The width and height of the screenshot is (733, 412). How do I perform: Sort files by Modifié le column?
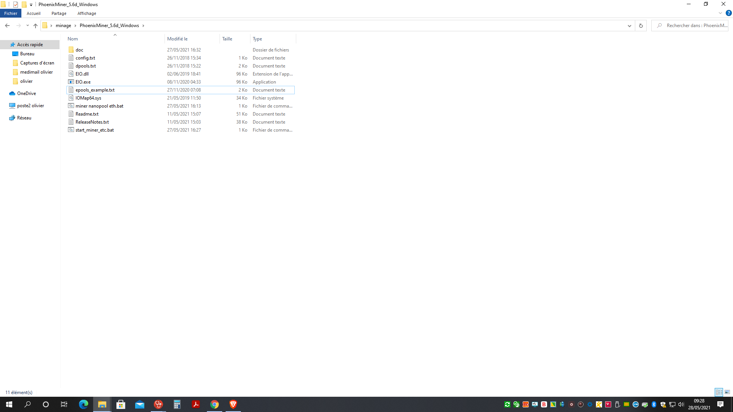[x=178, y=39]
